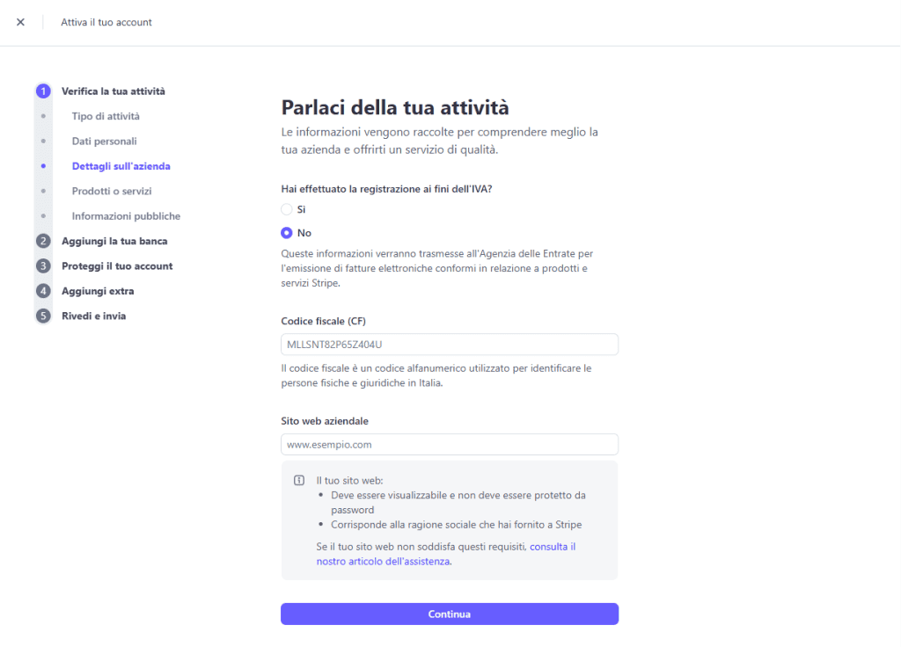
Task: Open the 'Tipo di attività' step
Action: coord(106,115)
